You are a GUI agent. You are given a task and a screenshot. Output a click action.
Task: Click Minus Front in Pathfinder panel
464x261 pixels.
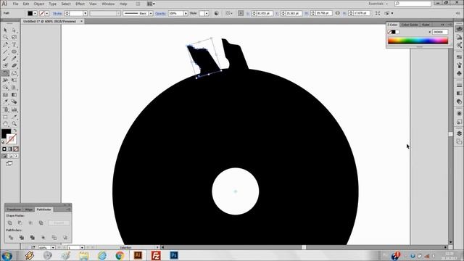[20, 223]
